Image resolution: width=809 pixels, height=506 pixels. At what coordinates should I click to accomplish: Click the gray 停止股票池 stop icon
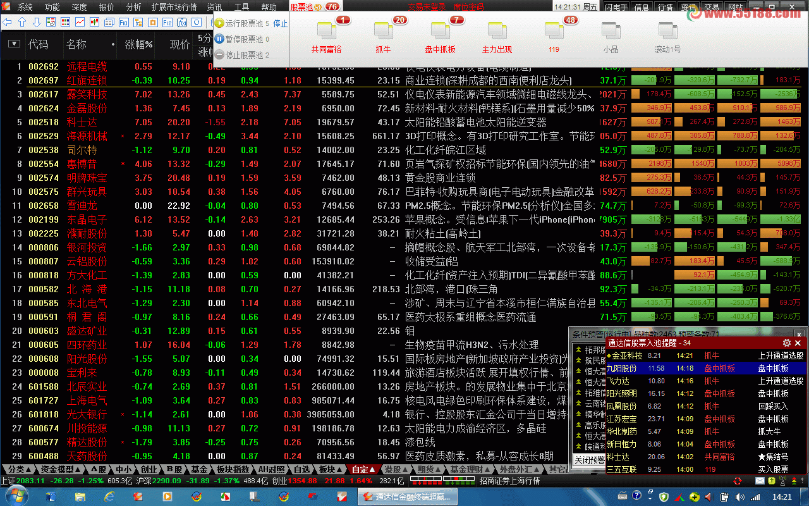coord(220,55)
